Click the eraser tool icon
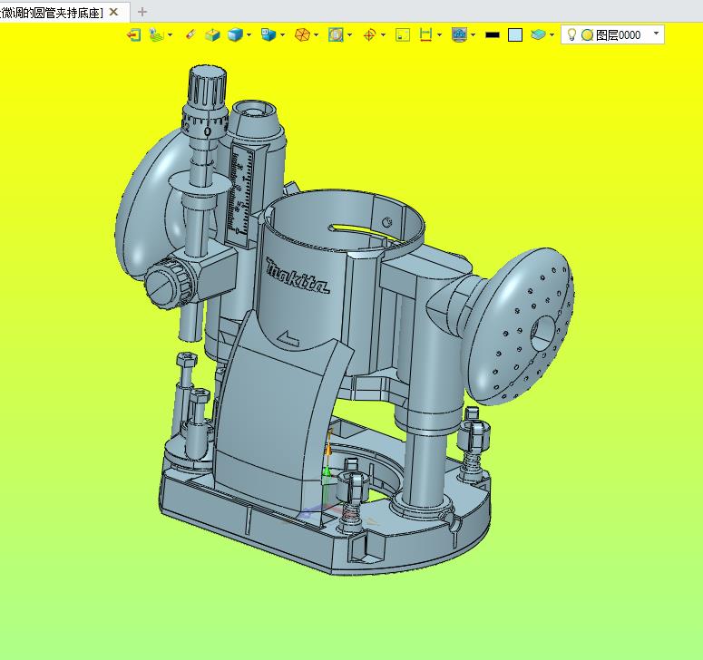Viewport: 703px width, 660px height. click(x=190, y=35)
